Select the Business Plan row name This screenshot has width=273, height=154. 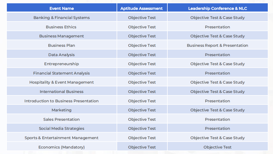click(x=61, y=45)
